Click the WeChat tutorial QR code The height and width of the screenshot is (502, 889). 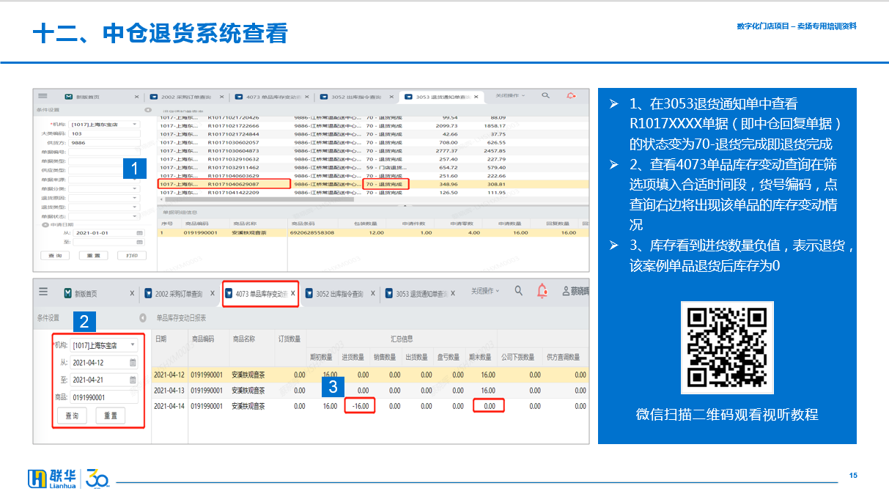click(x=727, y=347)
